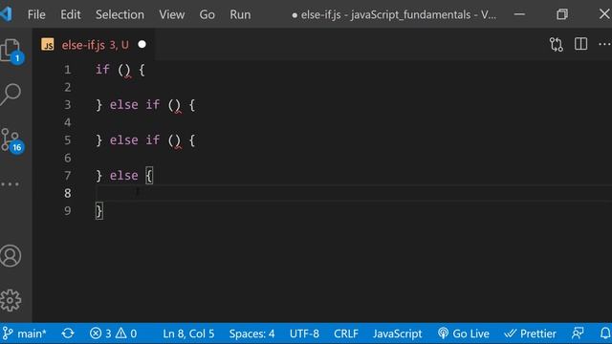Place cursor on empty line 8
Image resolution: width=612 pixels, height=344 pixels.
pos(354,193)
